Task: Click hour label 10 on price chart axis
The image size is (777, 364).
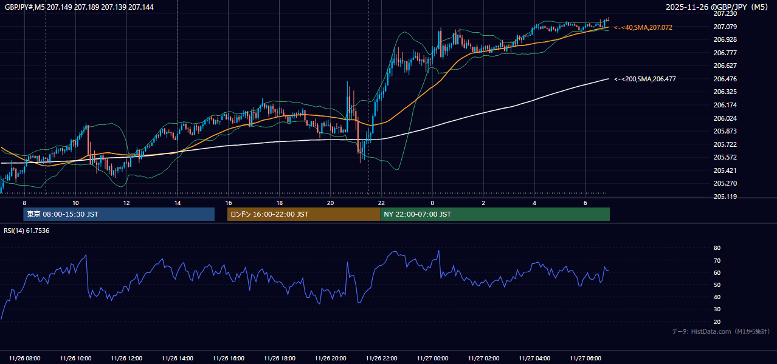Action: (75, 203)
